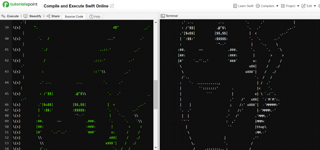The width and height of the screenshot is (320, 150).
Task: Click the tutorialspoint logo
Action: coord(20,4)
